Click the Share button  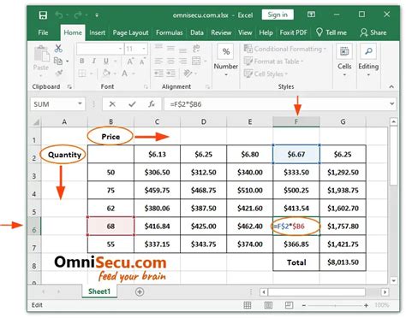tap(373, 32)
